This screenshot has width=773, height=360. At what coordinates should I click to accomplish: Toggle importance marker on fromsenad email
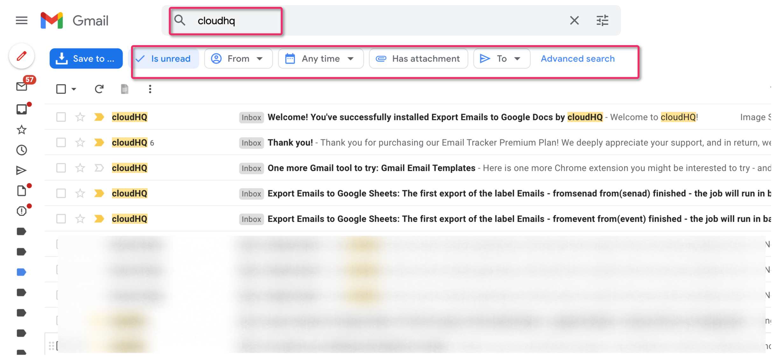pos(99,193)
